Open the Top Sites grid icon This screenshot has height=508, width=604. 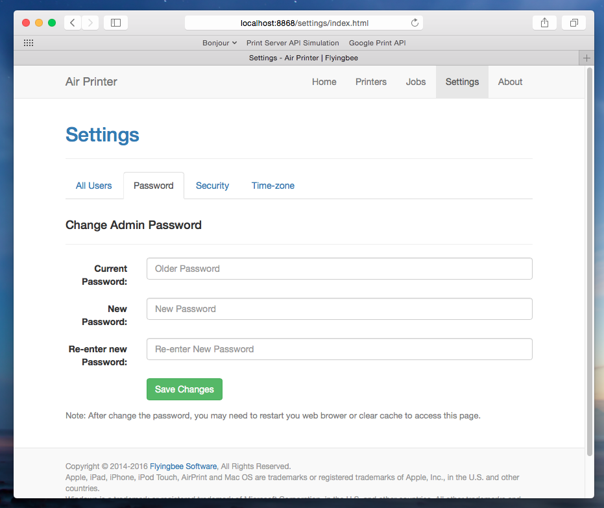click(x=29, y=43)
